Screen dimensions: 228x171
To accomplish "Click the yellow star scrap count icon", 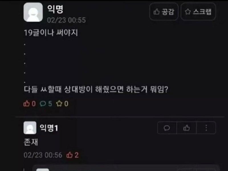I will 62,104.
